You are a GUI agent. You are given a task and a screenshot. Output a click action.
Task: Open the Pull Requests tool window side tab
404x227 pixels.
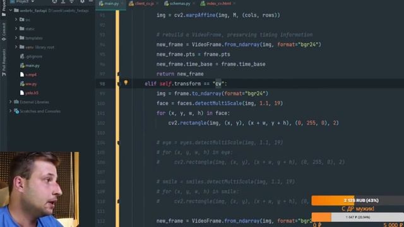click(x=3, y=62)
